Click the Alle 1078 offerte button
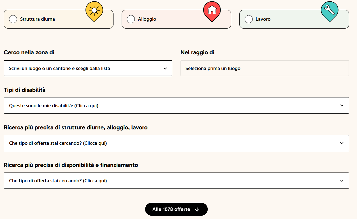 (176, 209)
